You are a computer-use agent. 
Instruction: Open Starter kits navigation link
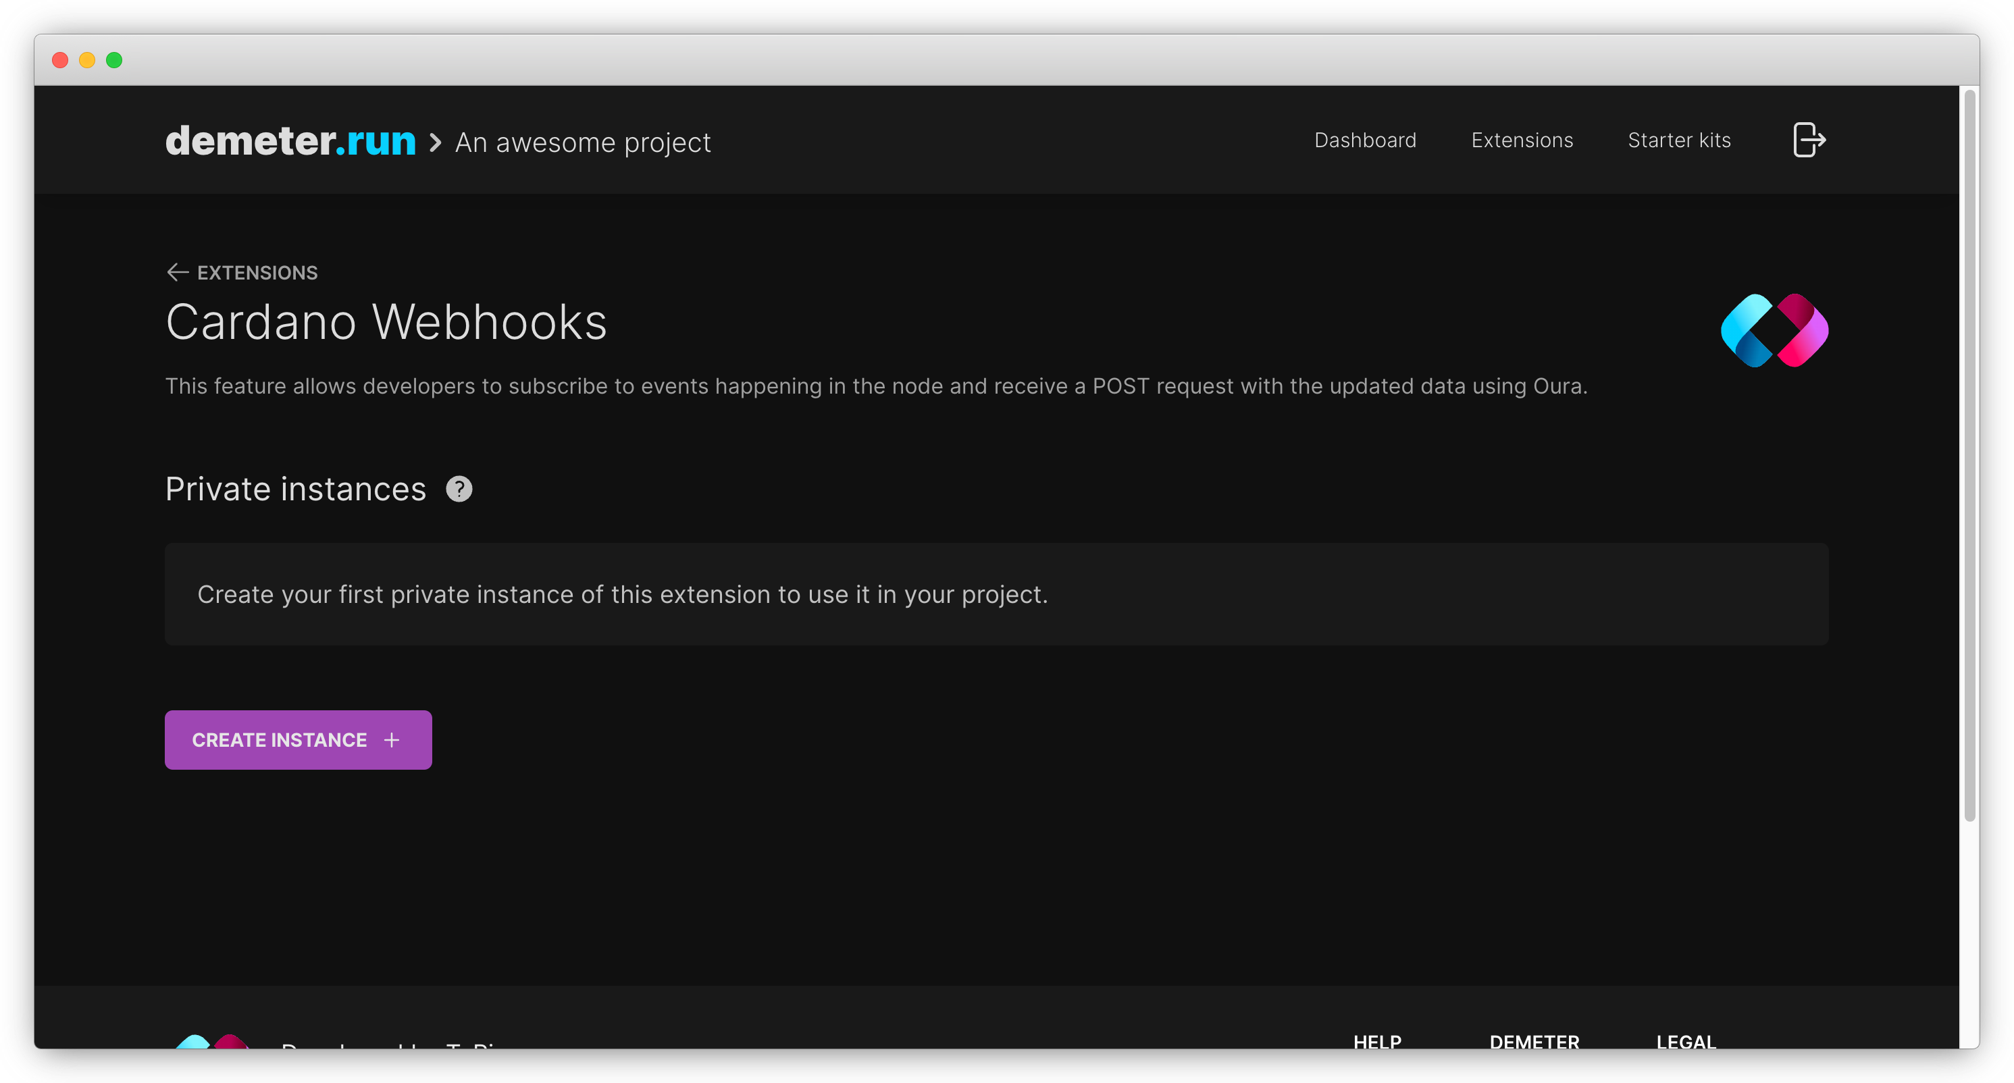pos(1678,140)
